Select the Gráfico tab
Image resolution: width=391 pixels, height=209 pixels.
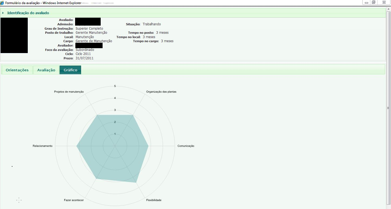point(70,70)
